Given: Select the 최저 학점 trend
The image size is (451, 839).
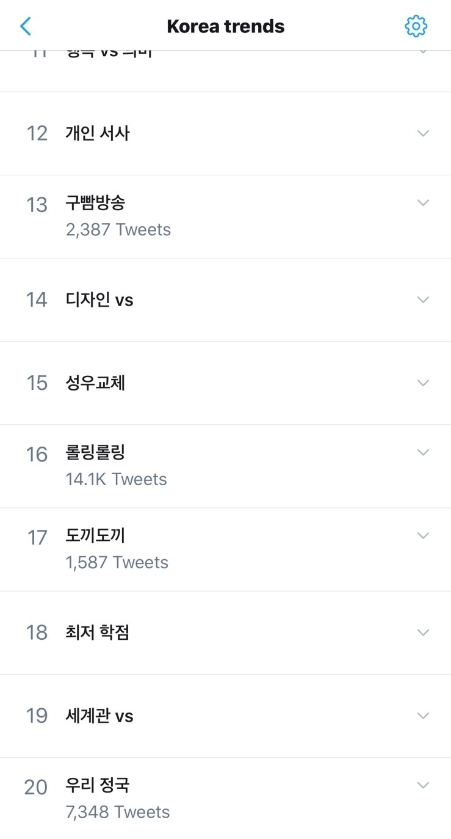Looking at the screenshot, I should tap(98, 632).
